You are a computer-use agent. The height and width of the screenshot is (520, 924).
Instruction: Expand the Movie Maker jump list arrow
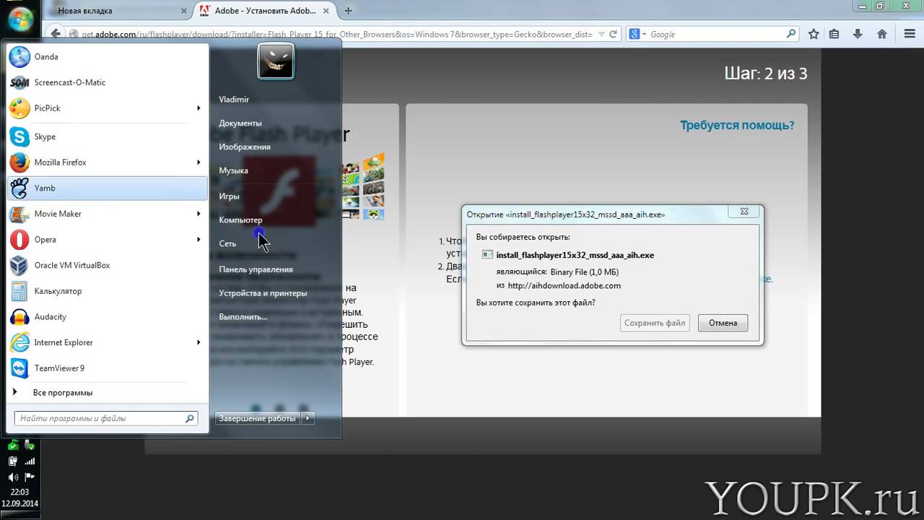click(x=199, y=214)
